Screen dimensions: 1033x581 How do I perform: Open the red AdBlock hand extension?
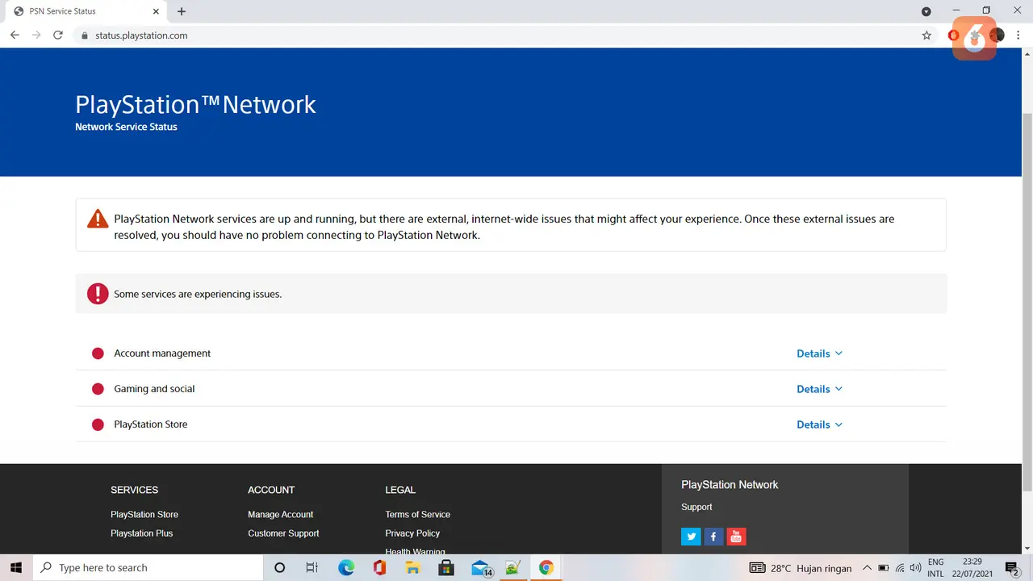tap(954, 36)
